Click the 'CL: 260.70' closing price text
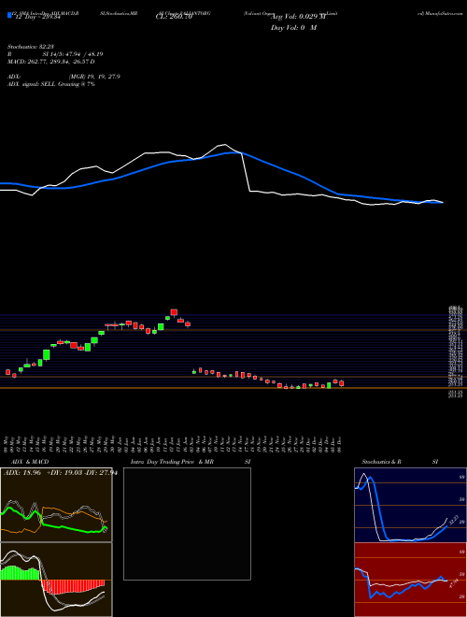This screenshot has width=467, height=617. [x=174, y=17]
